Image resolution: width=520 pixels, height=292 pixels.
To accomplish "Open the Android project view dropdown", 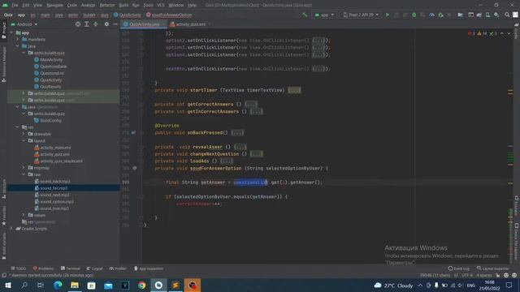I will 24,24.
